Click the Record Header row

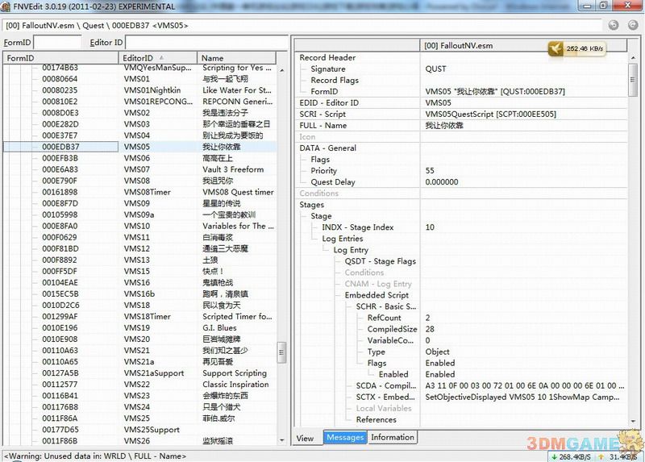coord(461,57)
